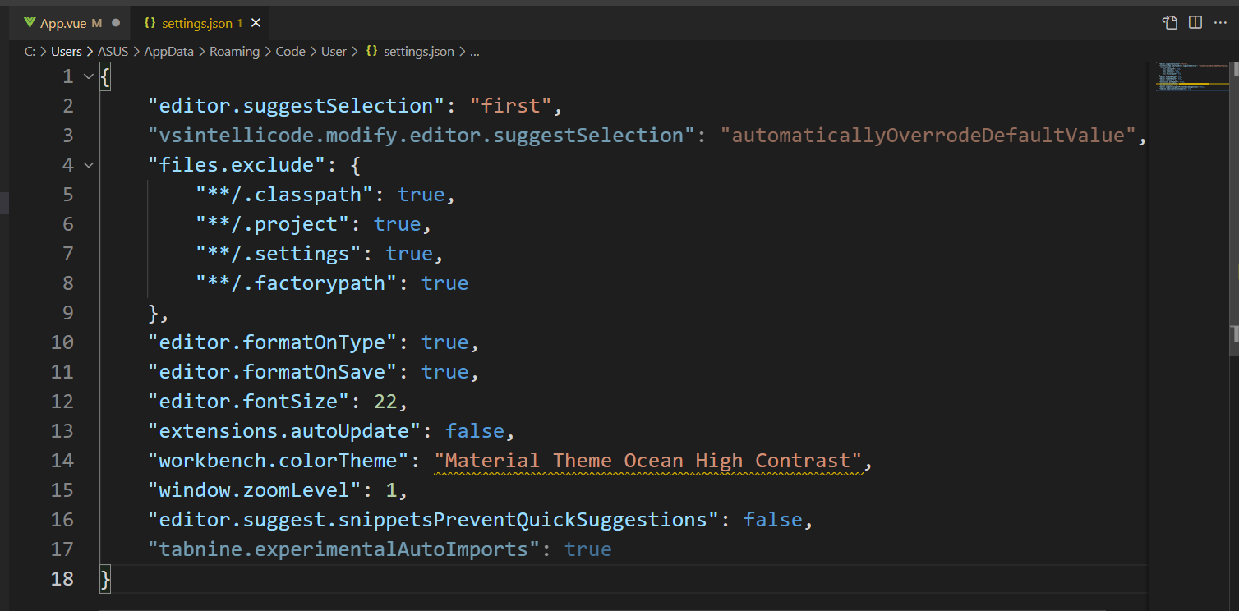Image resolution: width=1239 pixels, height=611 pixels.
Task: Select the User folder breadcrumb before settings.json
Action: pos(334,51)
